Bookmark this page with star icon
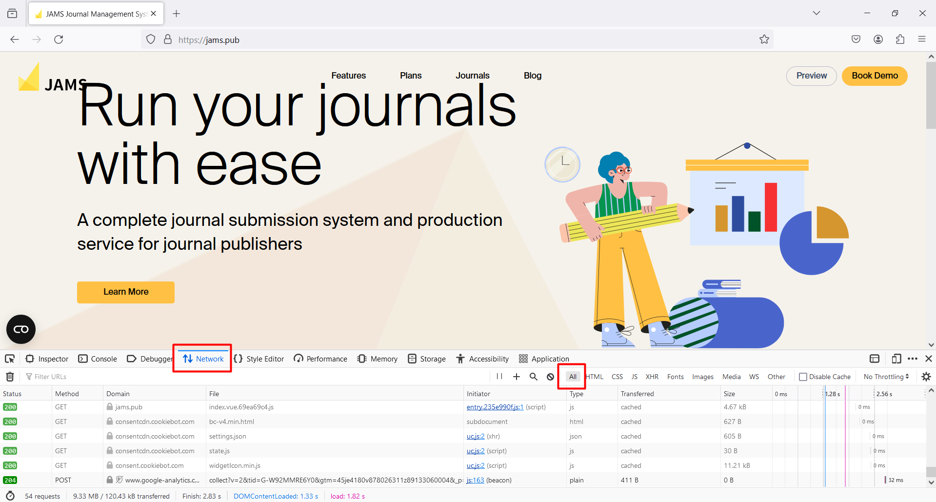 [x=764, y=40]
